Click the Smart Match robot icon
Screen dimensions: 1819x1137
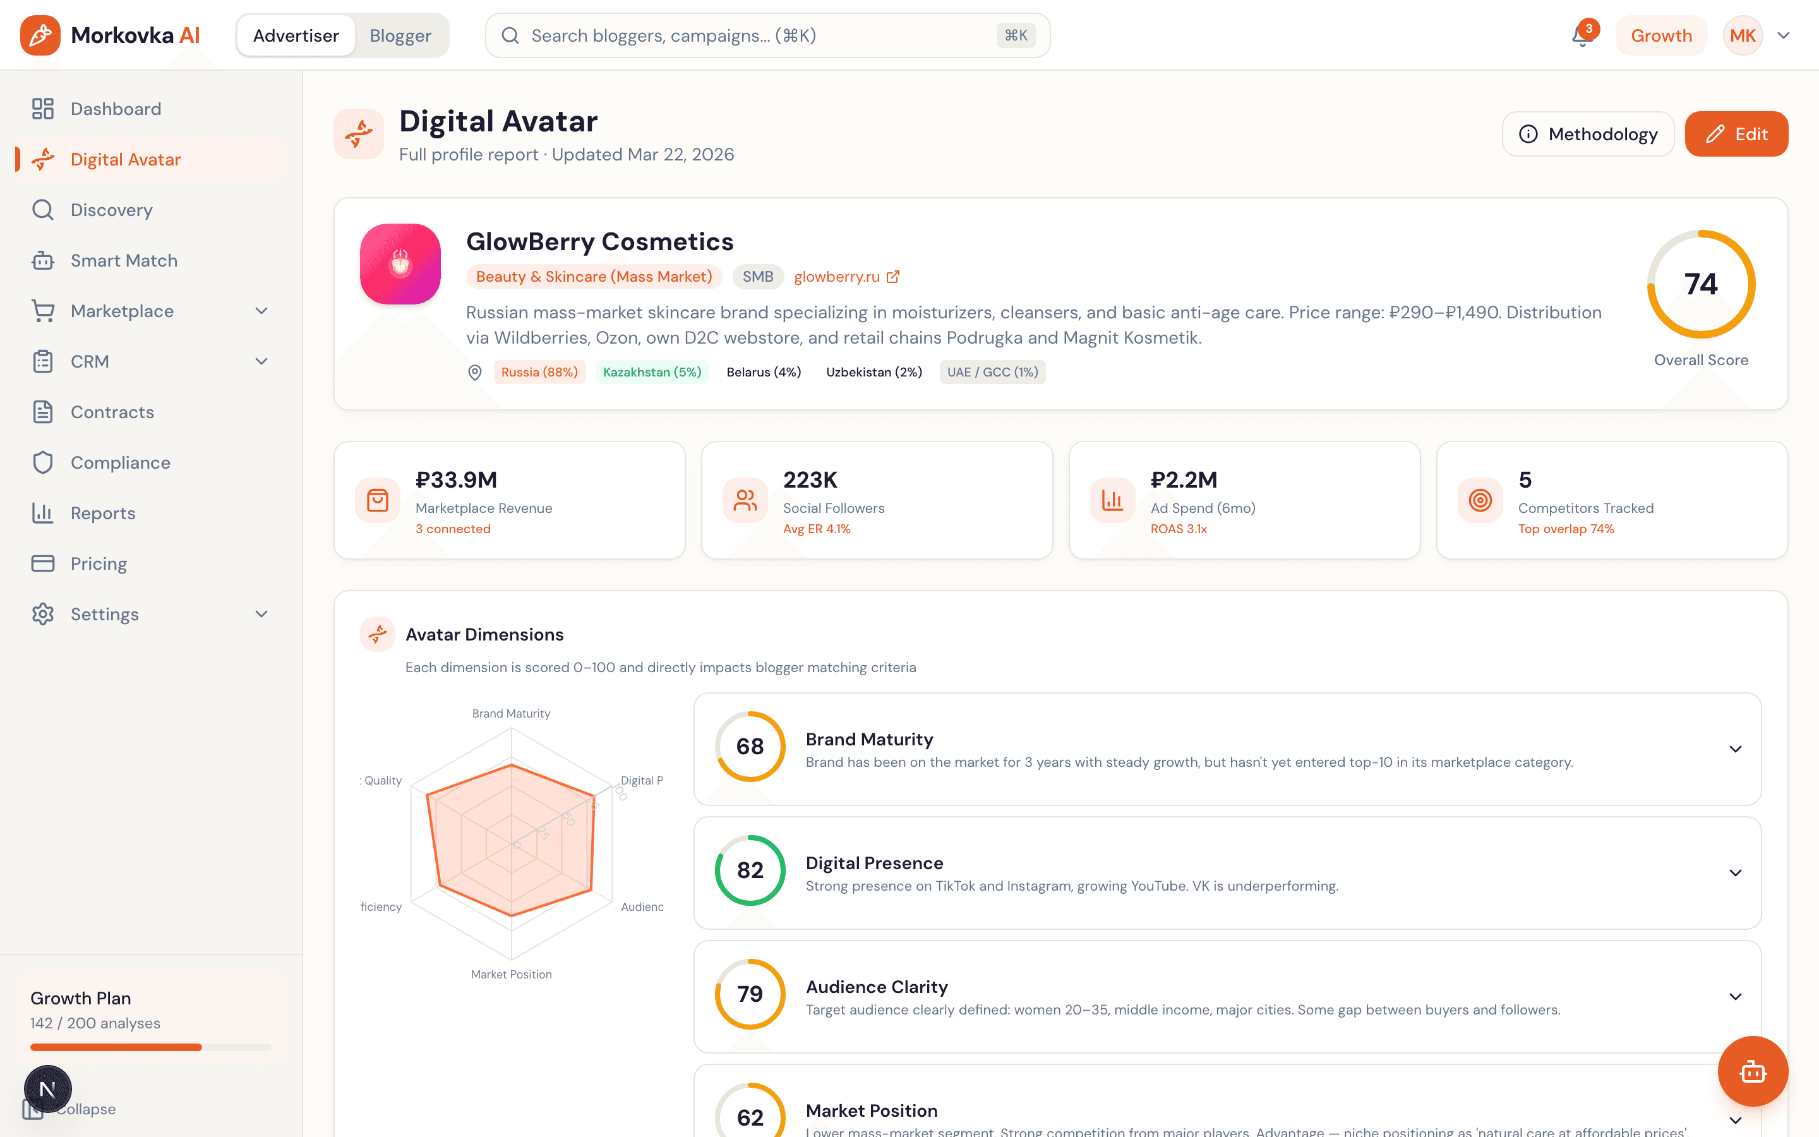tap(43, 260)
